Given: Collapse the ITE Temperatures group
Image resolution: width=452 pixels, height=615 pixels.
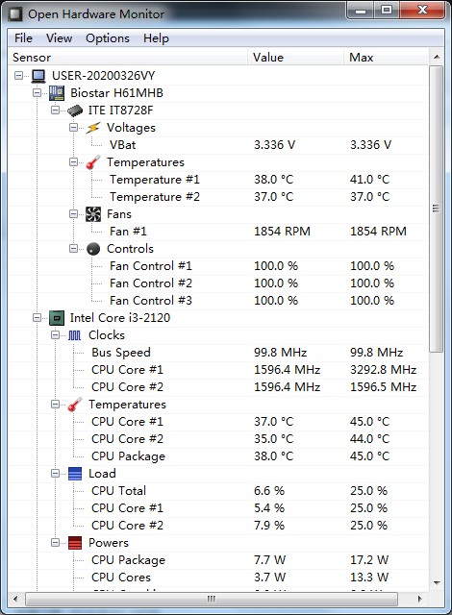Looking at the screenshot, I should coord(73,162).
